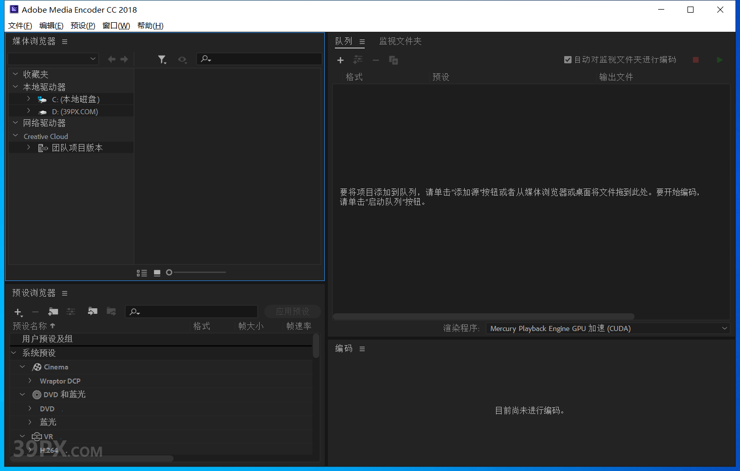Image resolution: width=740 pixels, height=471 pixels.
Task: Switch to the 监视文件夹 tab
Action: pyautogui.click(x=401, y=41)
